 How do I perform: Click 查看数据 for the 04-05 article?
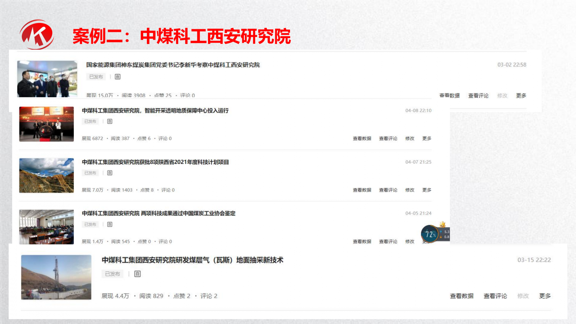tap(362, 242)
